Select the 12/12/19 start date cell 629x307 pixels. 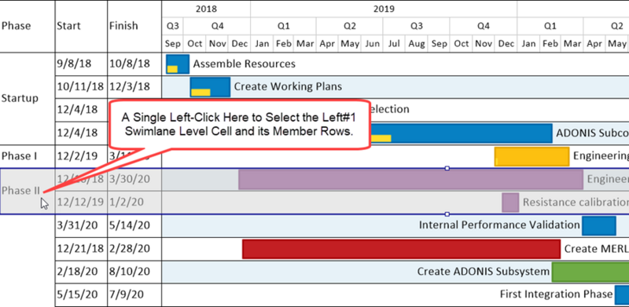[81, 203]
